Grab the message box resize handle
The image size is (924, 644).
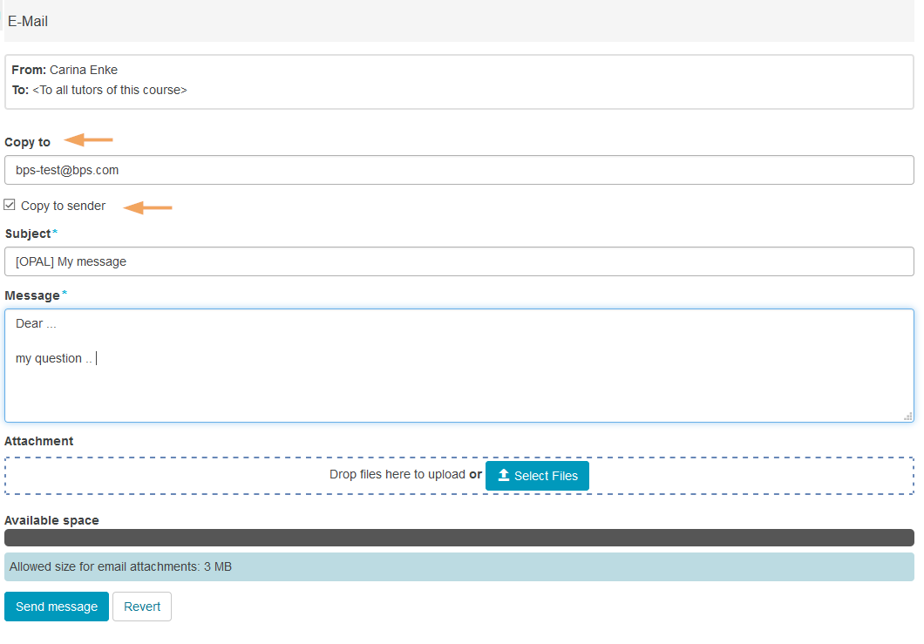pyautogui.click(x=907, y=416)
